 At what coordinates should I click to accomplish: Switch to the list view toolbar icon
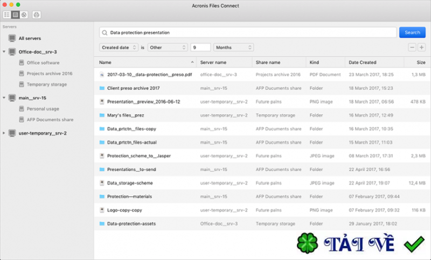pos(7,15)
